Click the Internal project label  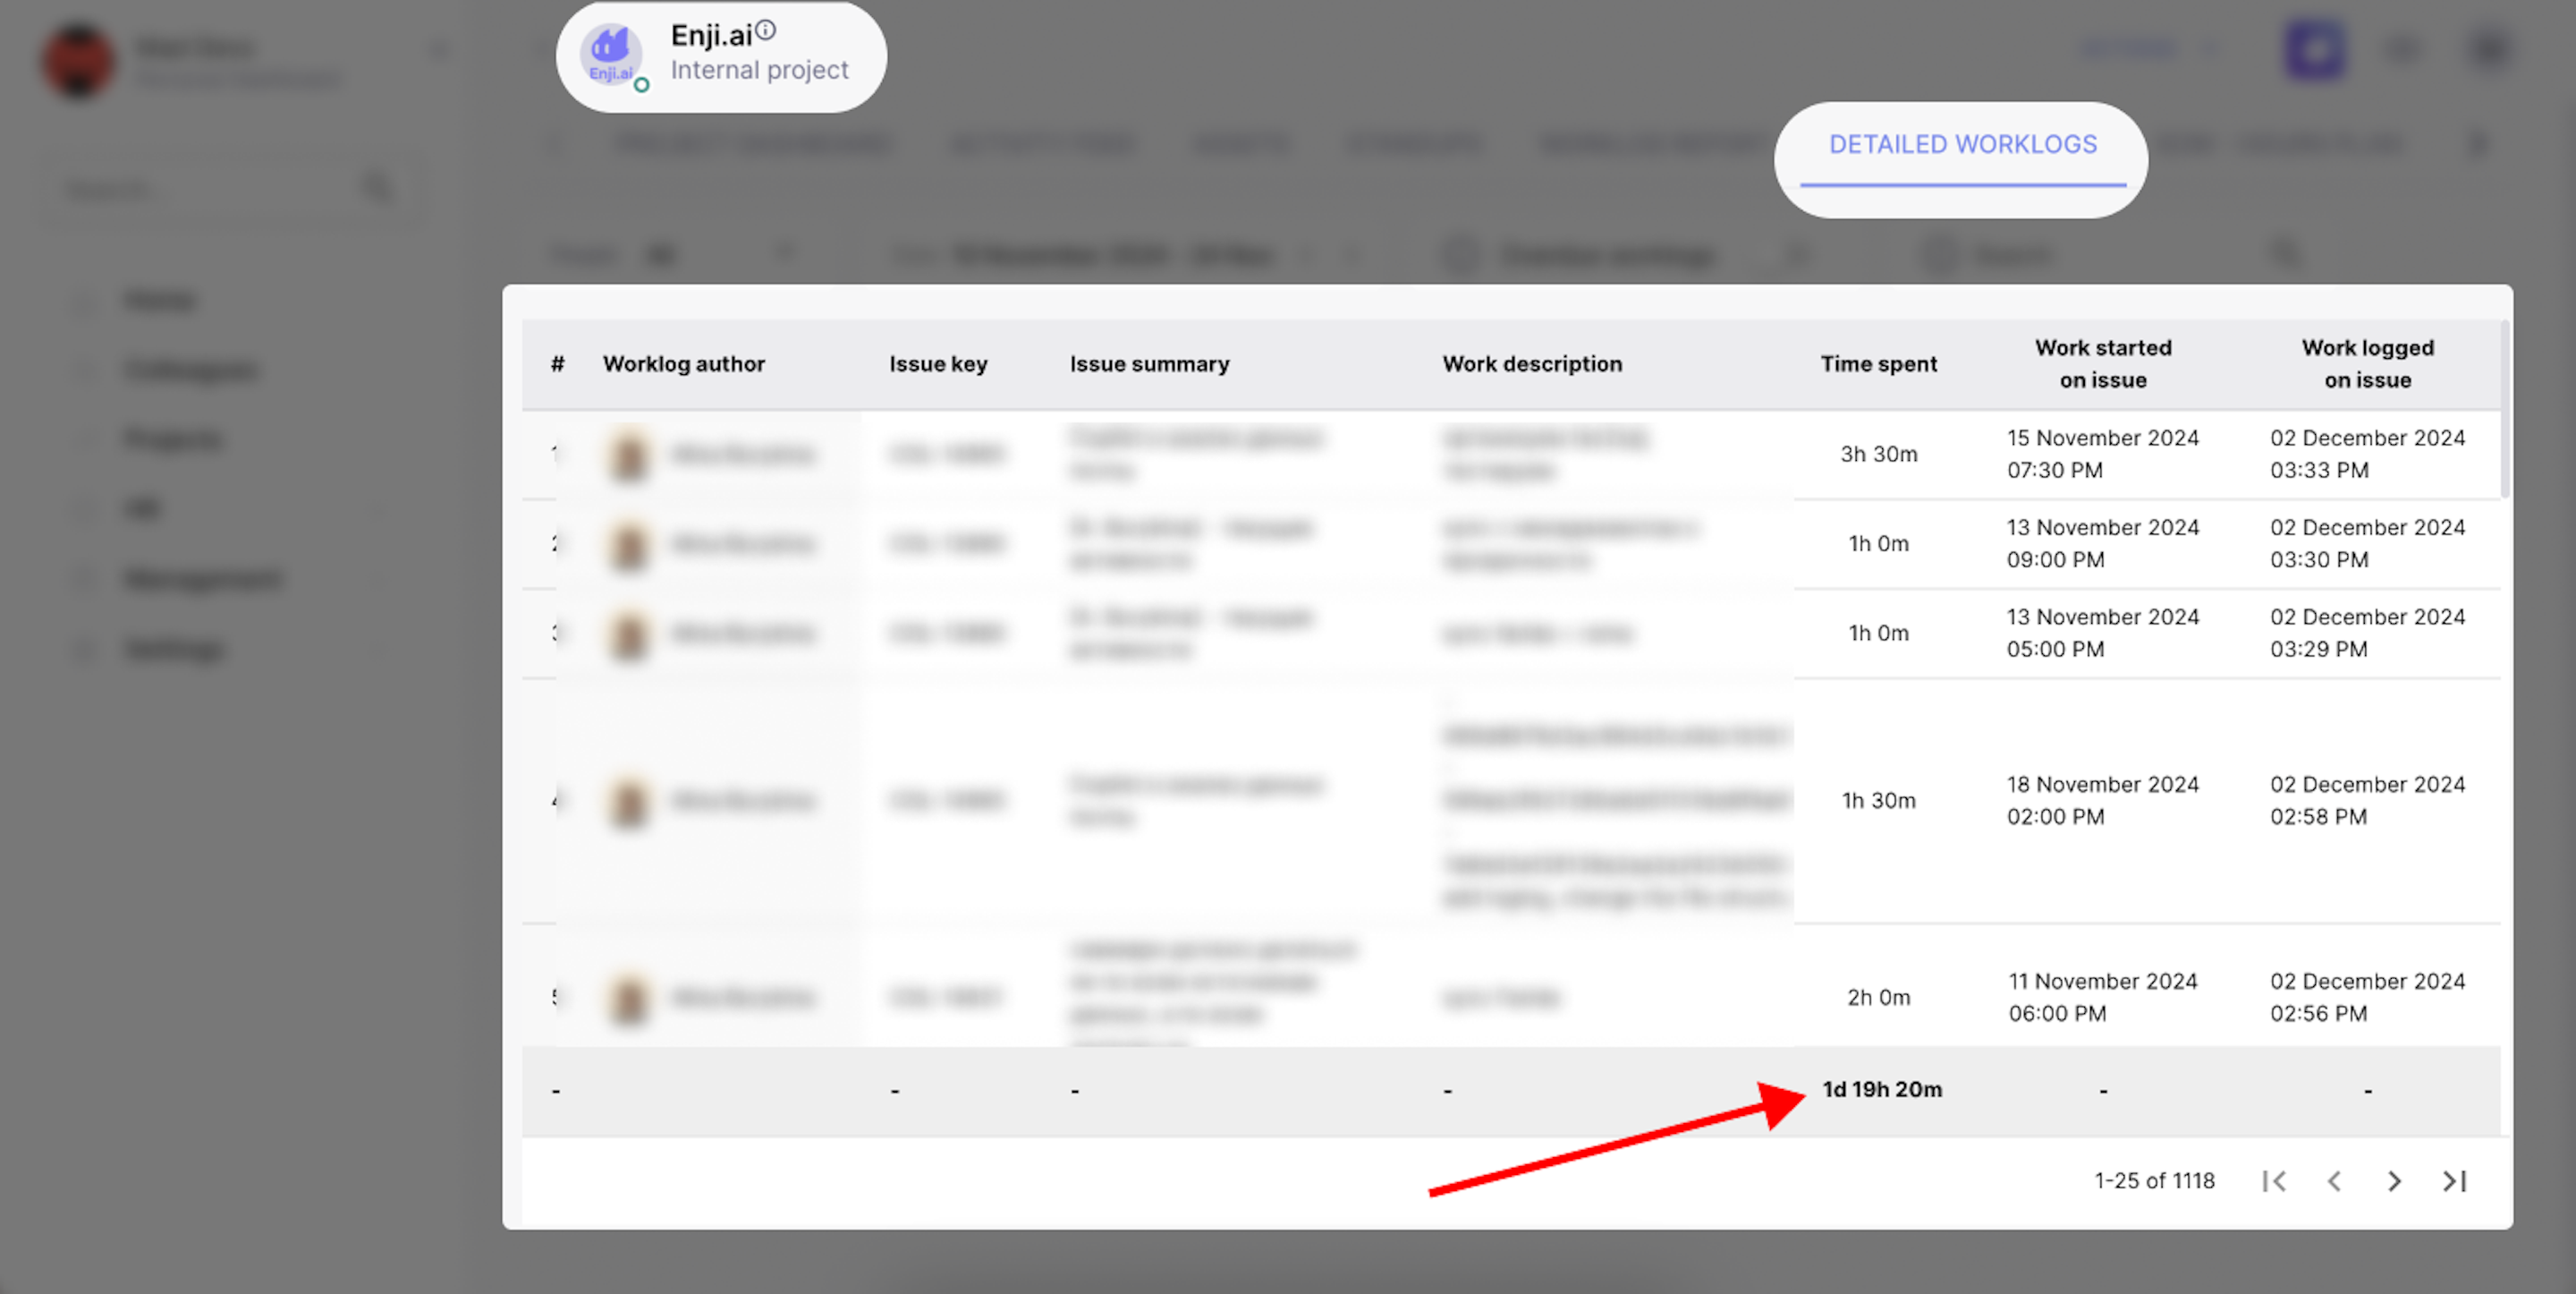pyautogui.click(x=759, y=70)
